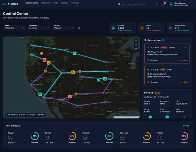Click the search magnifier icon

pyautogui.click(x=119, y=4)
